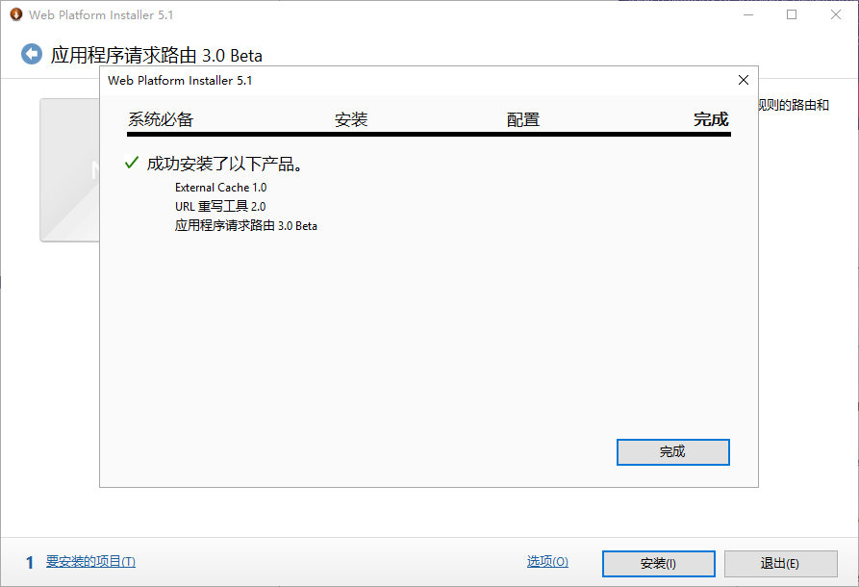Click 应用程序请求路由 3.0 Beta in installed list
The height and width of the screenshot is (587, 859).
tap(246, 226)
